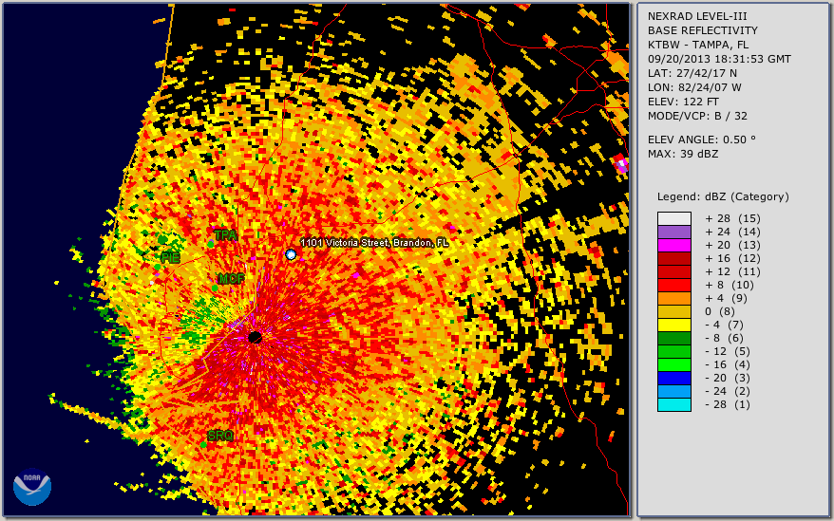Click the 1101 Victoria Street address label
The image size is (834, 521).
(x=374, y=243)
